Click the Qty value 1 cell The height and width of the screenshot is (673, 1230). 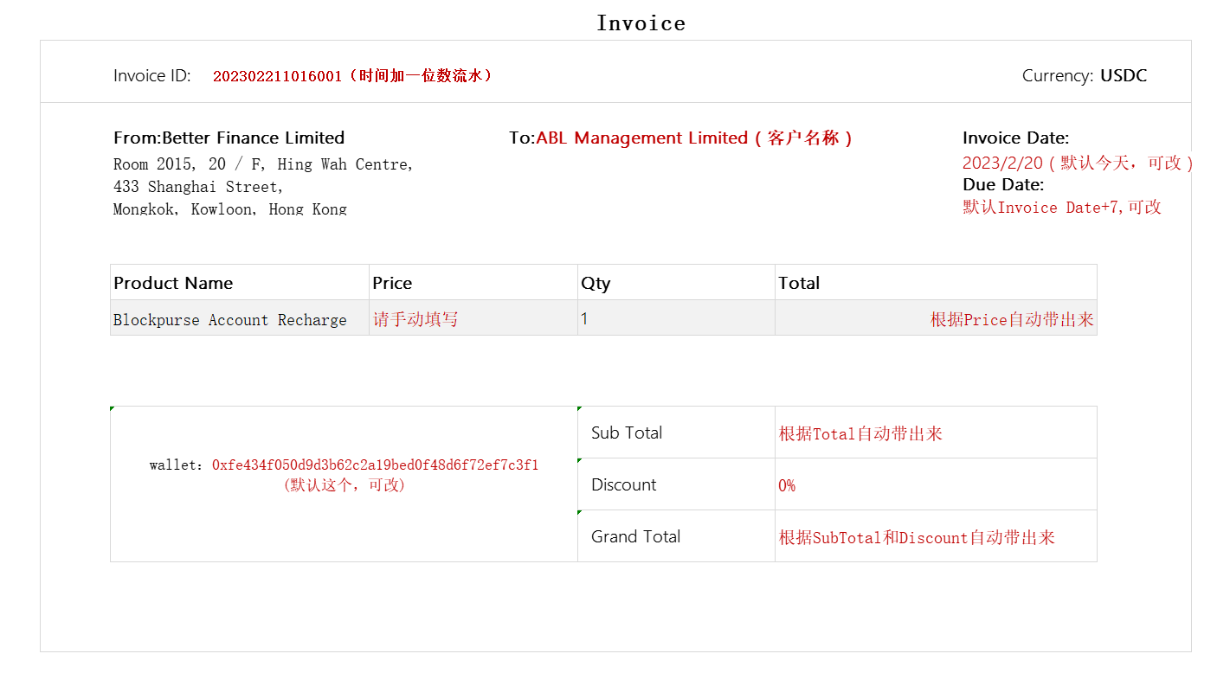676,318
